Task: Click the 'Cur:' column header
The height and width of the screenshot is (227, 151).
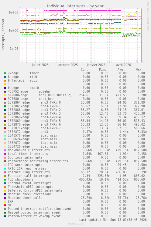Action: click(84, 69)
